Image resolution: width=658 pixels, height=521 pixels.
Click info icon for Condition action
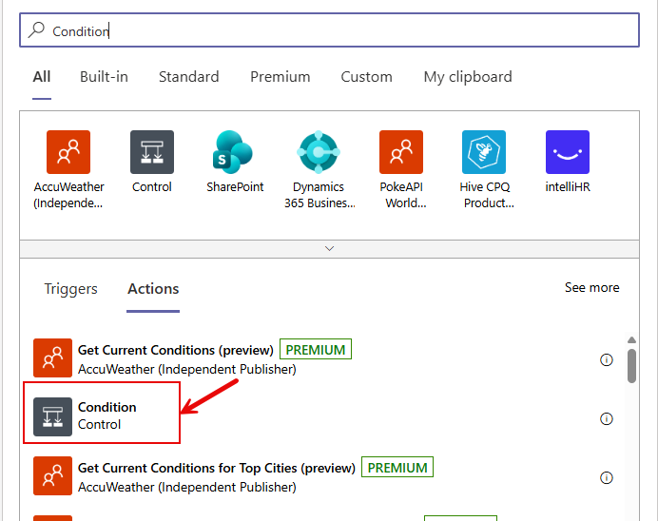pos(607,418)
